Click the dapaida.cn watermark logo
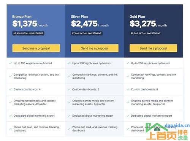 point(168,131)
